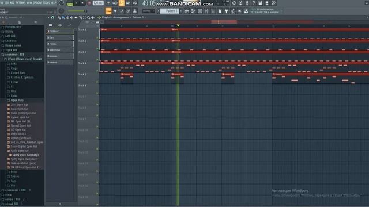Click the Record button in transport
Screen dimensions: 369x207
(89, 3)
